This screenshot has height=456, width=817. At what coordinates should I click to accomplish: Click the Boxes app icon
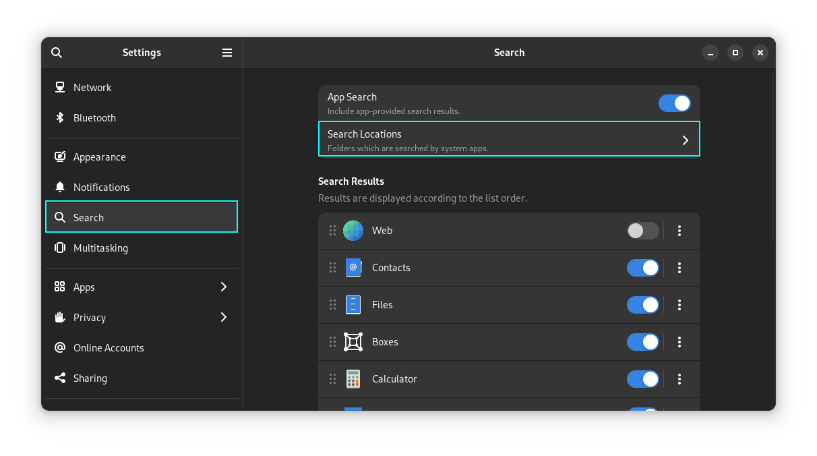pyautogui.click(x=353, y=342)
